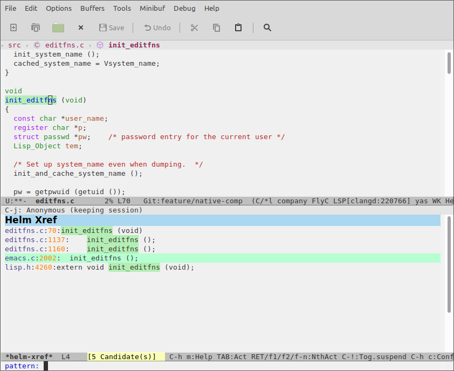
Task: Open the Tools menu
Action: pos(122,9)
